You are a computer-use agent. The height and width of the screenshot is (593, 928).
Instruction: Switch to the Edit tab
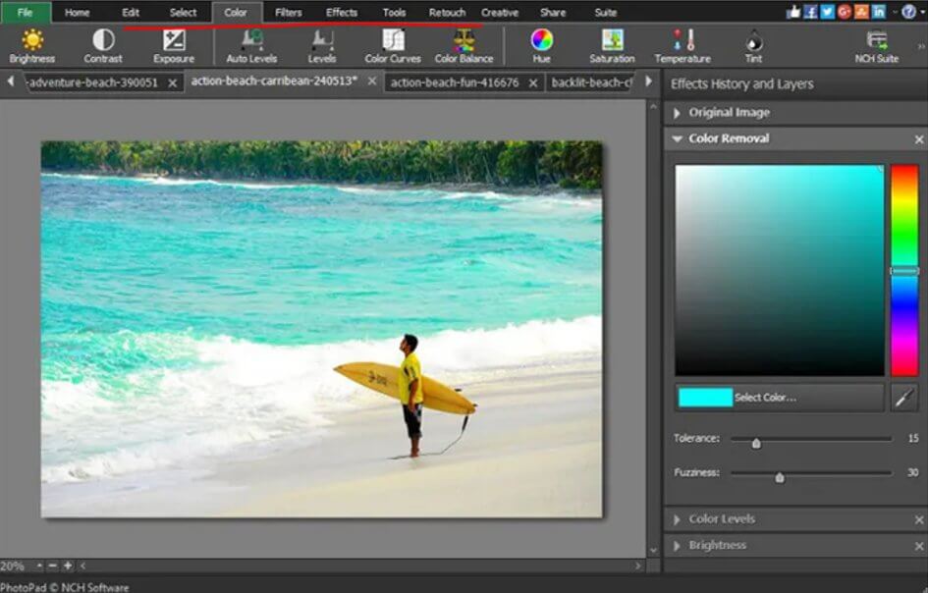pos(131,12)
